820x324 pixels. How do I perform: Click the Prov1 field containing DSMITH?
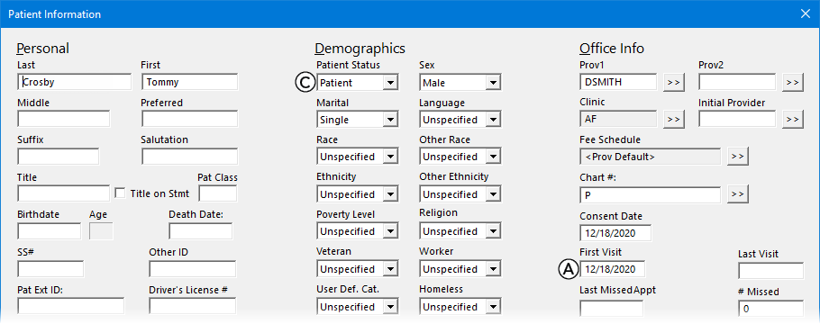click(x=618, y=82)
